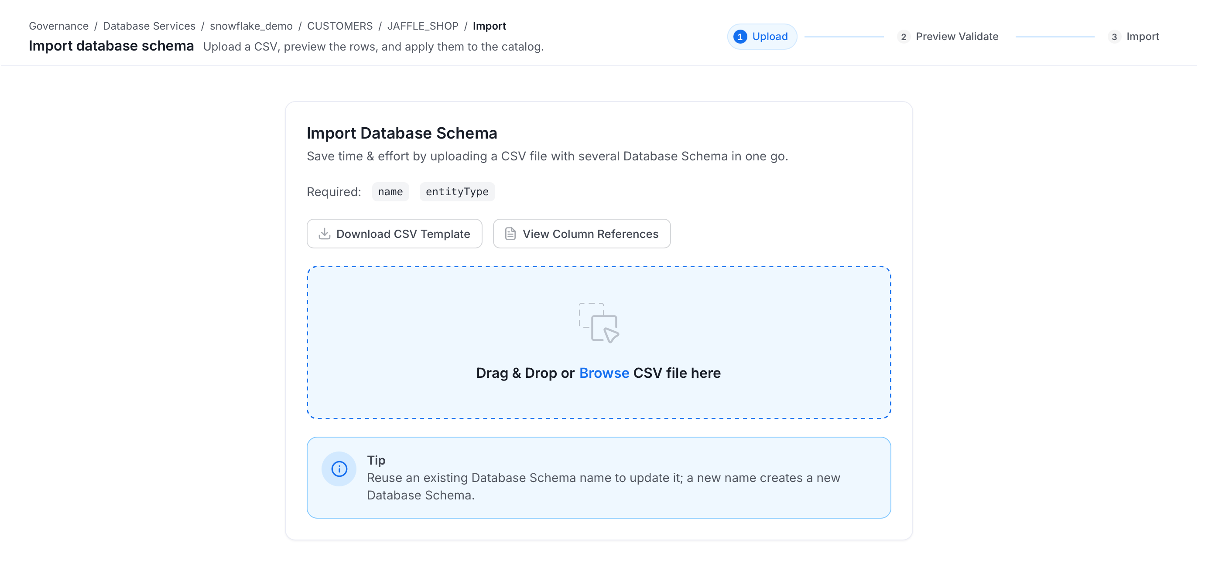Click the document icon in View Column References
This screenshot has height=584, width=1212.
510,234
